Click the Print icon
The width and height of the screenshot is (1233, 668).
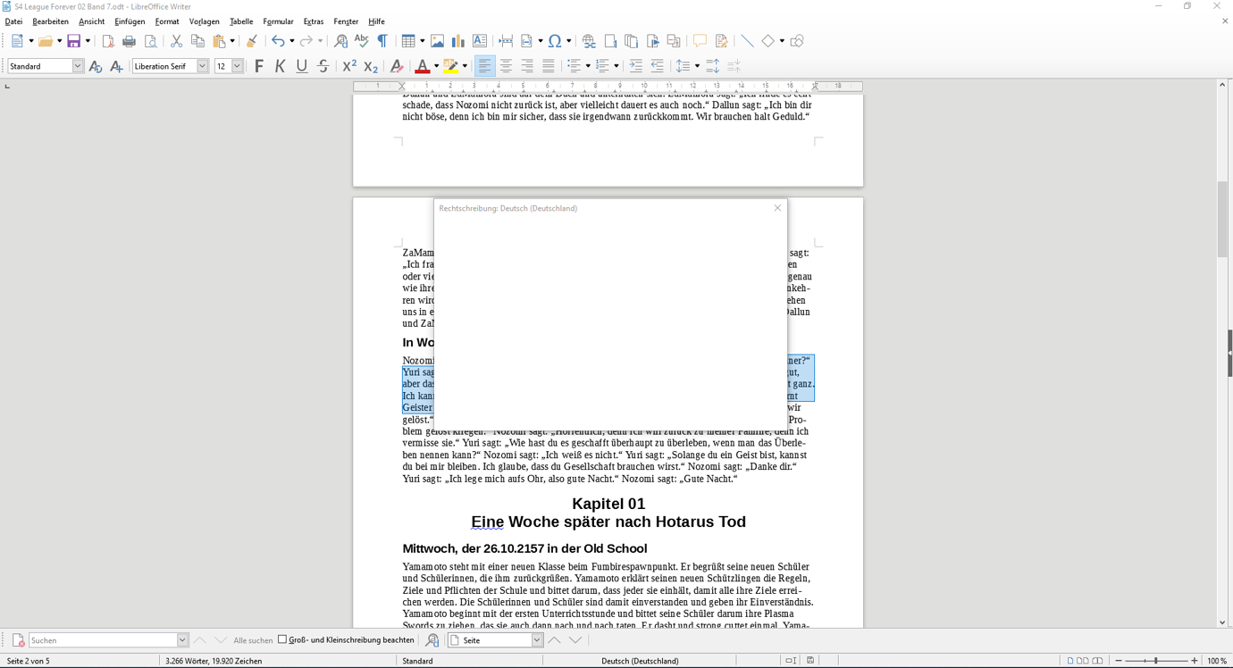click(130, 41)
